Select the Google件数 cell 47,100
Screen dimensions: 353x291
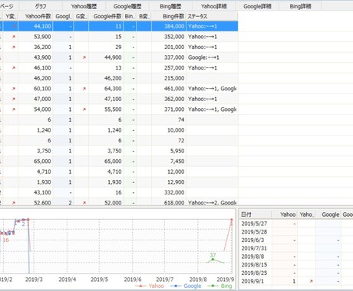106,99
